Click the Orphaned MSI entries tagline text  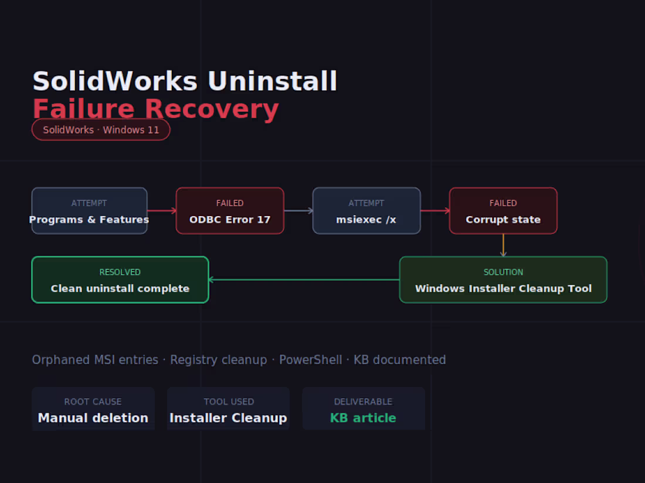239,360
